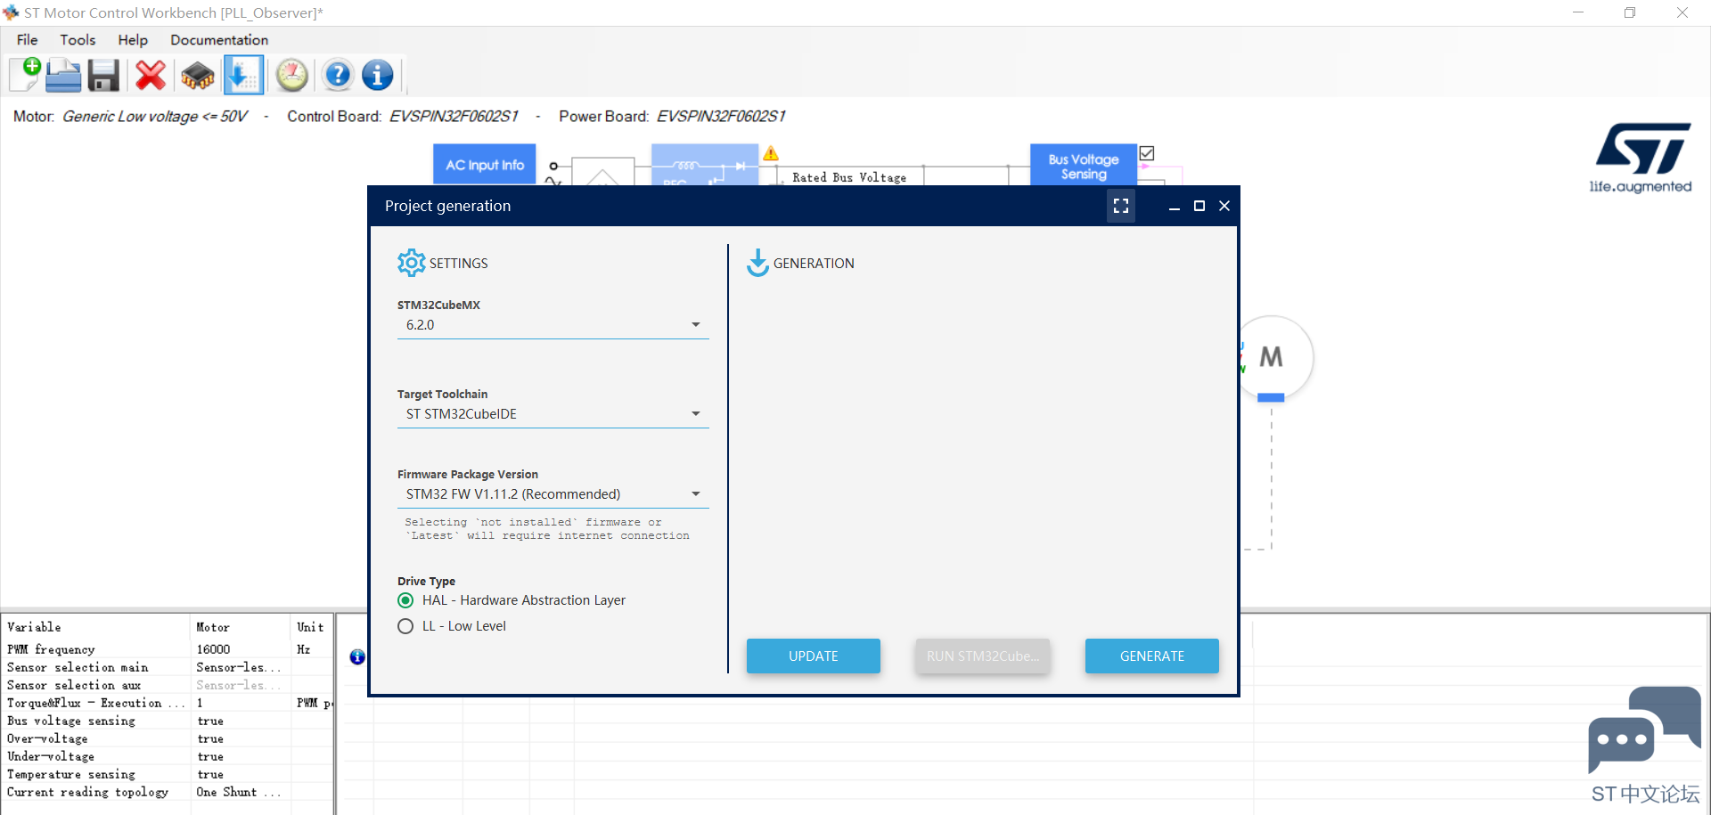The height and width of the screenshot is (815, 1711).
Task: Click the Motor column header
Action: (x=241, y=627)
